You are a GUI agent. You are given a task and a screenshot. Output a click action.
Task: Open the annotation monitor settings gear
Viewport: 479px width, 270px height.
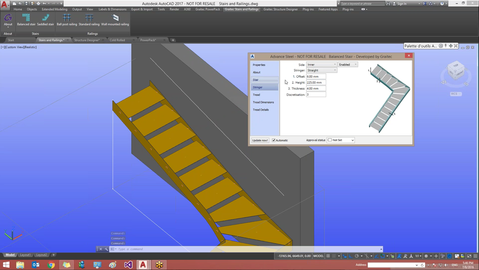click(x=426, y=256)
